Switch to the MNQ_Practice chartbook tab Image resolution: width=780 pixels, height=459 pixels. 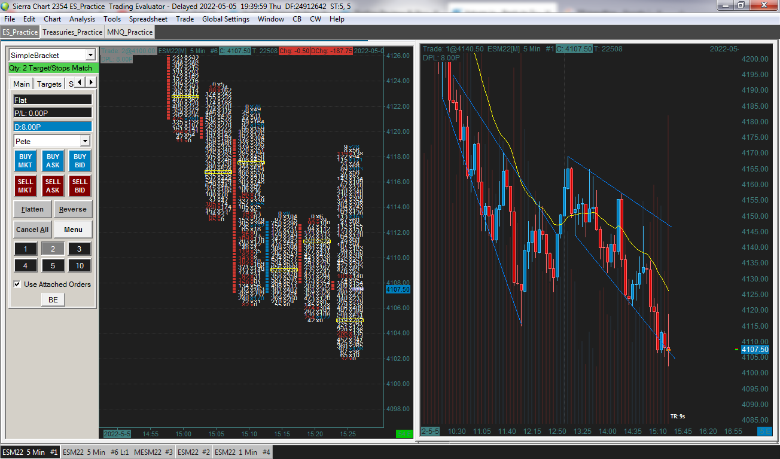coord(130,32)
